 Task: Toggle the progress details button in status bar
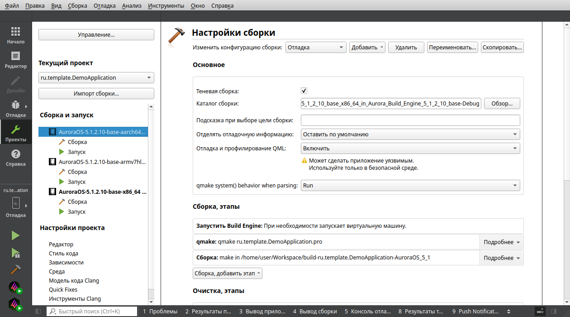click(x=540, y=312)
